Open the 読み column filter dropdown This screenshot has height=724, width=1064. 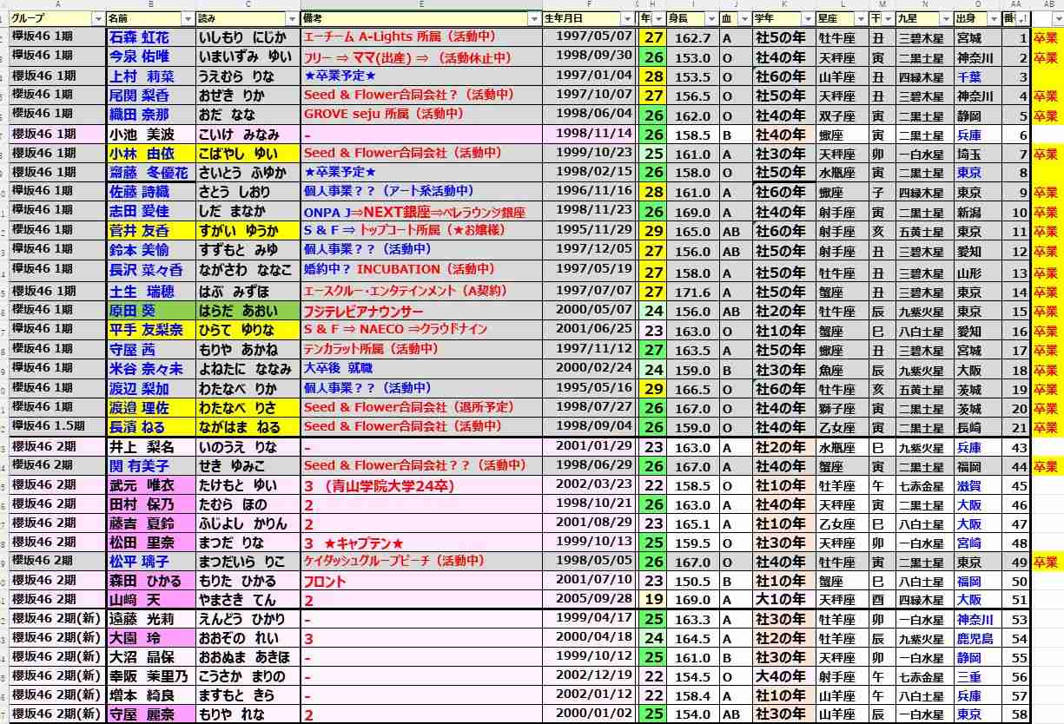click(293, 18)
